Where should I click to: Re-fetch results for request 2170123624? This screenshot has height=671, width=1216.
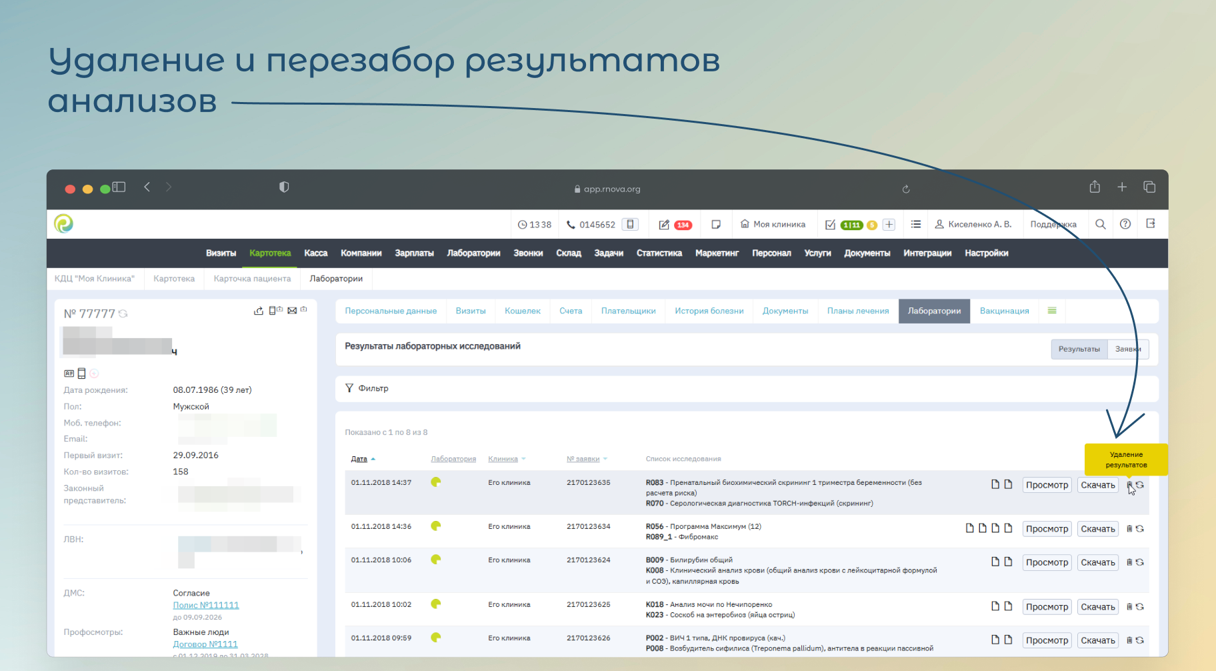click(x=1140, y=562)
